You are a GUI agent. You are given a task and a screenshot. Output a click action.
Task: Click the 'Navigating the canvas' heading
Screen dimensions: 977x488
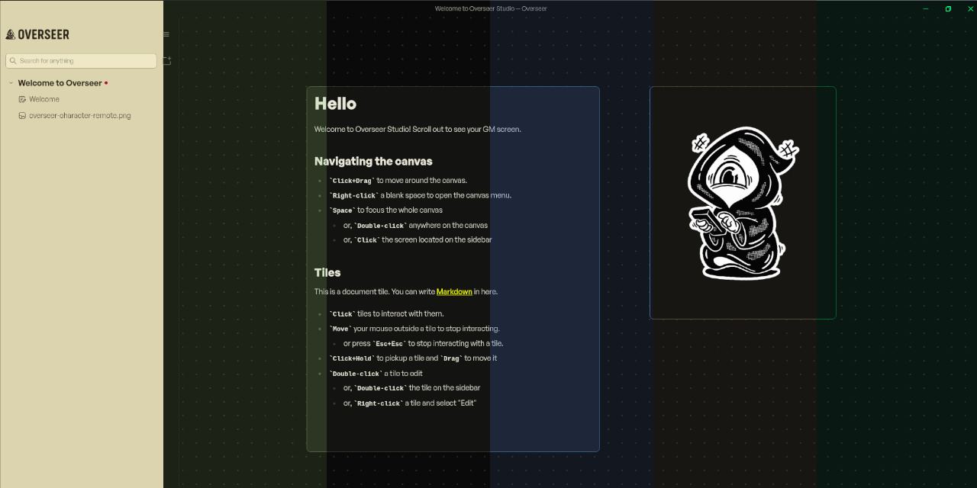(x=373, y=162)
